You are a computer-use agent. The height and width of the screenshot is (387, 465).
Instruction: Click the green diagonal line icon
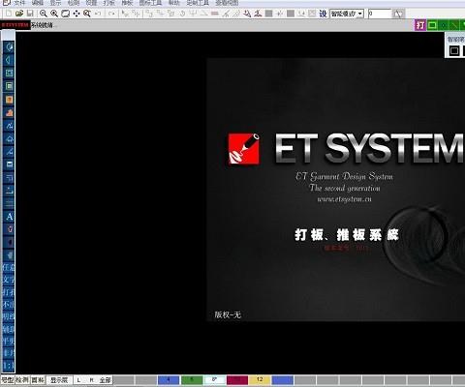point(454,25)
